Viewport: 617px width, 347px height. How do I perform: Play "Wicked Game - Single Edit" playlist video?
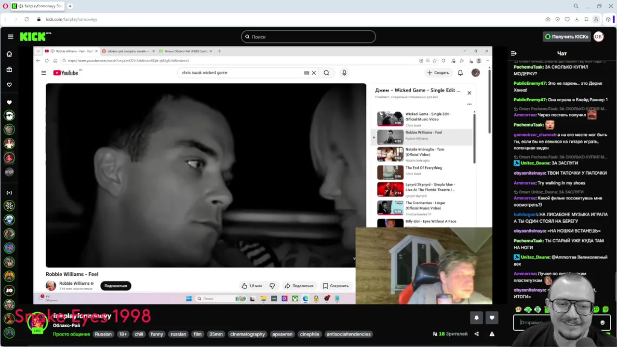click(x=422, y=119)
